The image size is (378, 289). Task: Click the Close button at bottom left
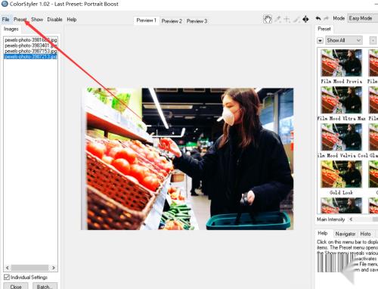pos(16,287)
